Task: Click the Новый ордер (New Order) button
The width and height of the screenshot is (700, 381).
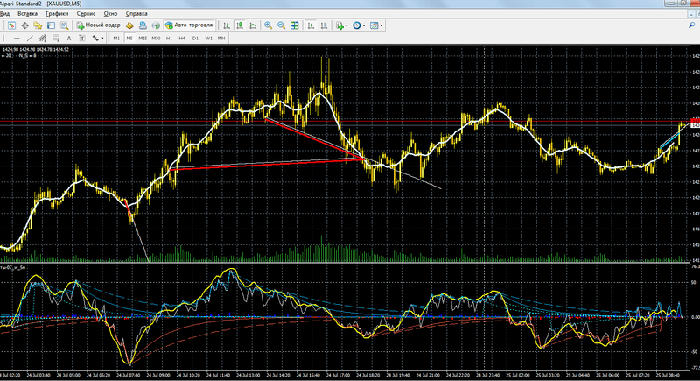Action: click(97, 26)
